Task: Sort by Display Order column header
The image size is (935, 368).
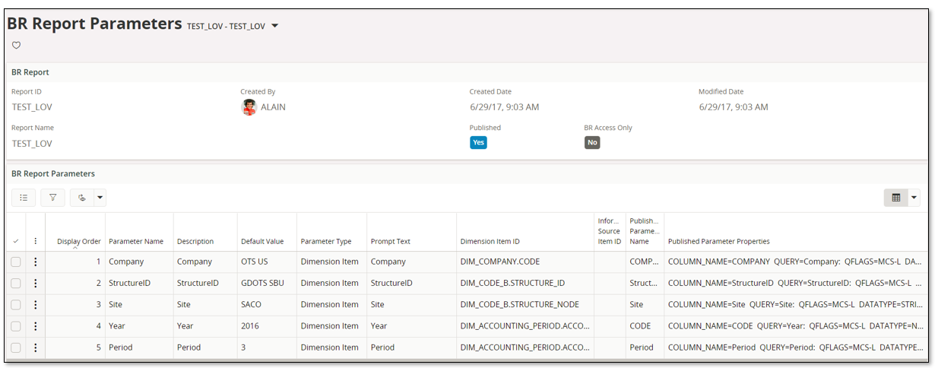Action: coord(78,241)
